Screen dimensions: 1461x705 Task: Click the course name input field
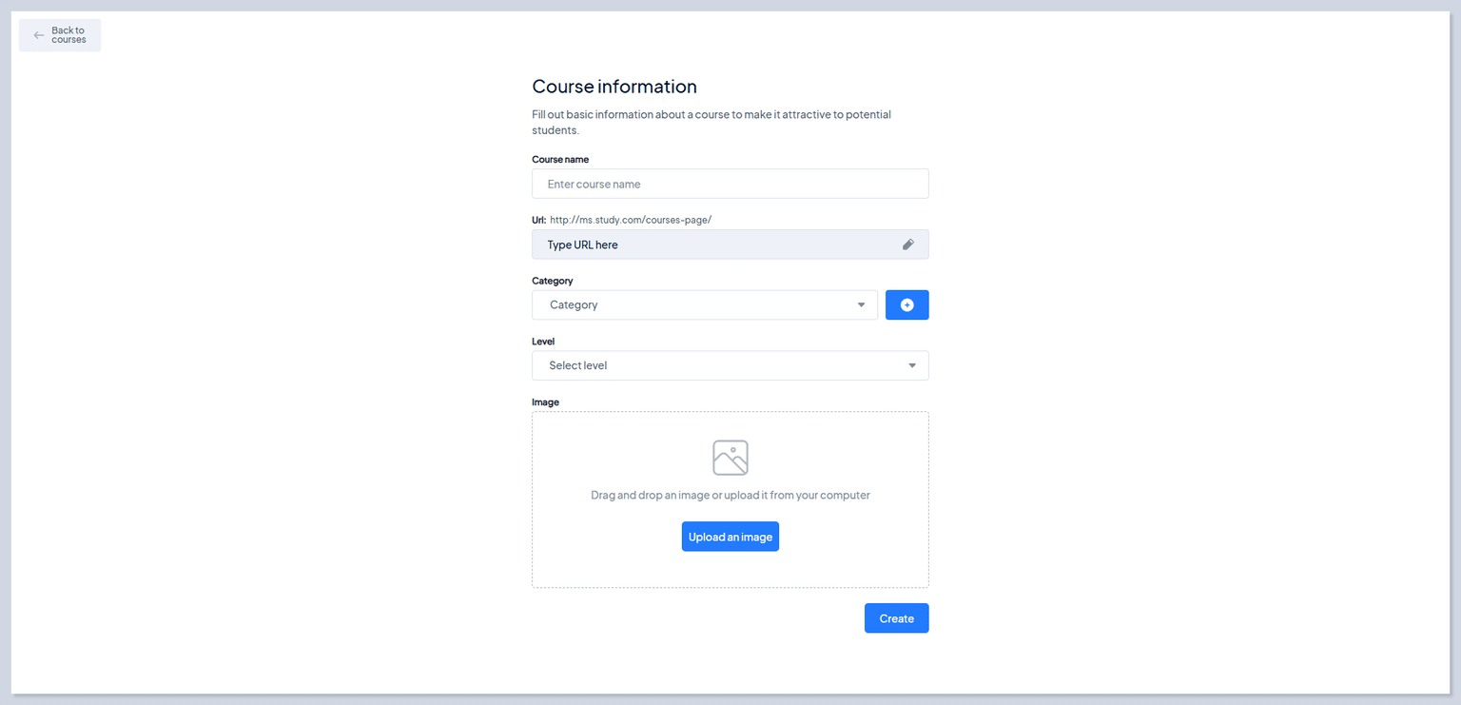730,184
